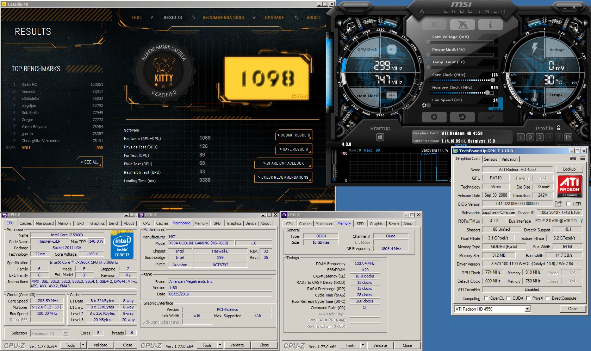Click the Fan Speed slider in Afterburner
The width and height of the screenshot is (591, 351).
[x=461, y=106]
